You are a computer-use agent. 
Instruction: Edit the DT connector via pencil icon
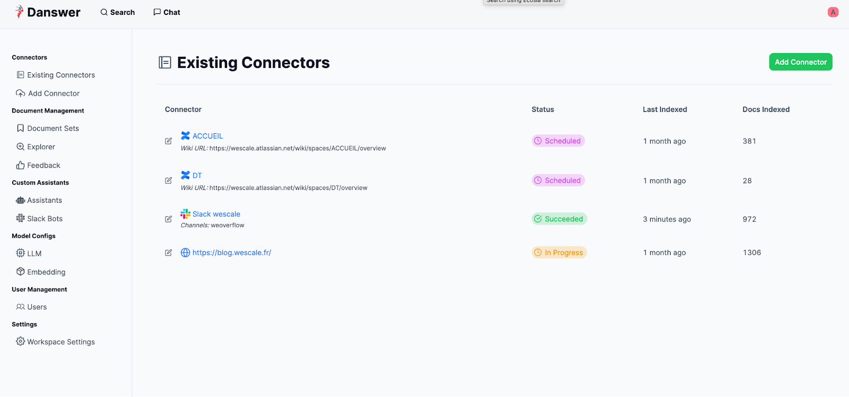coord(168,180)
